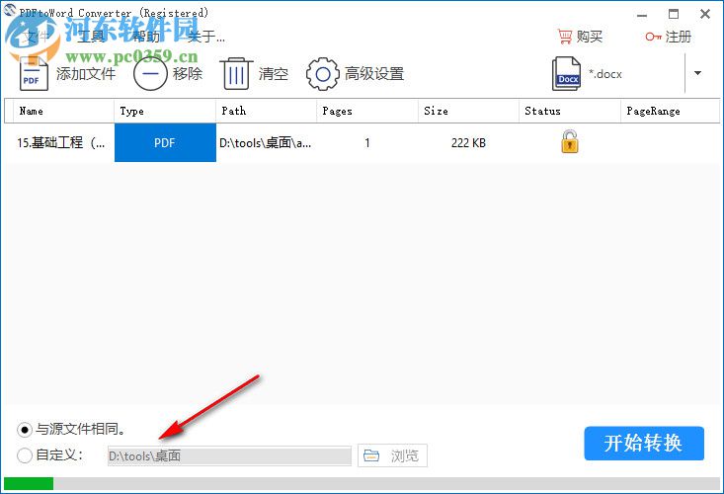The width and height of the screenshot is (724, 494).
Task: Click the 清空 label
Action: (274, 74)
